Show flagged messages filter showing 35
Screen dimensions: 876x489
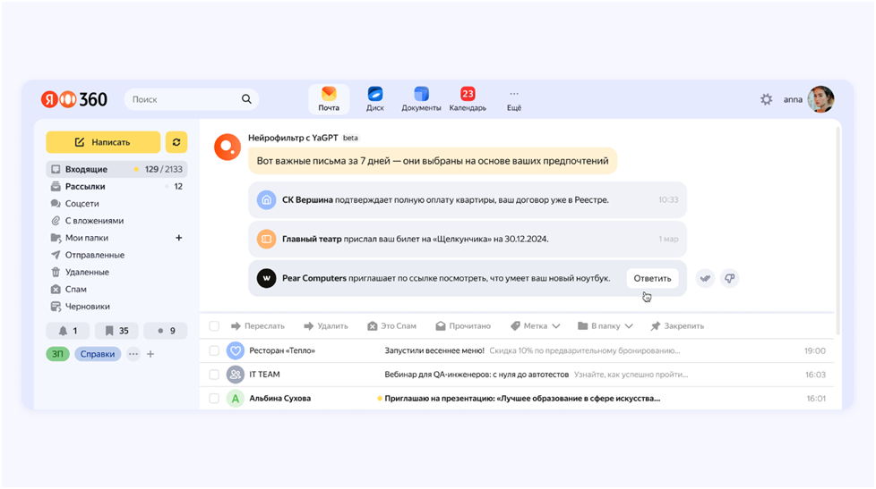click(x=116, y=331)
